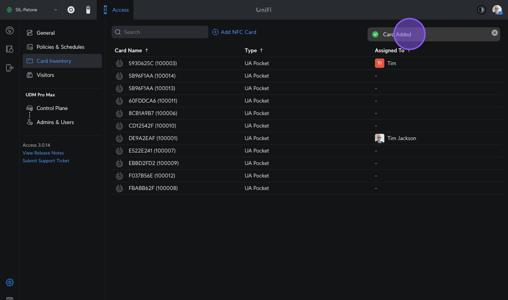Screen dimensions: 508x300
Task: Open the user profile avatar
Action: [x=497, y=10]
